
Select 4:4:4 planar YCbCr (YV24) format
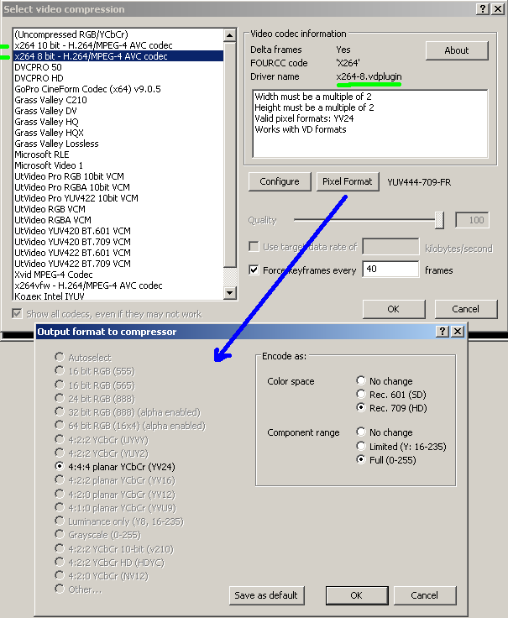coord(60,466)
